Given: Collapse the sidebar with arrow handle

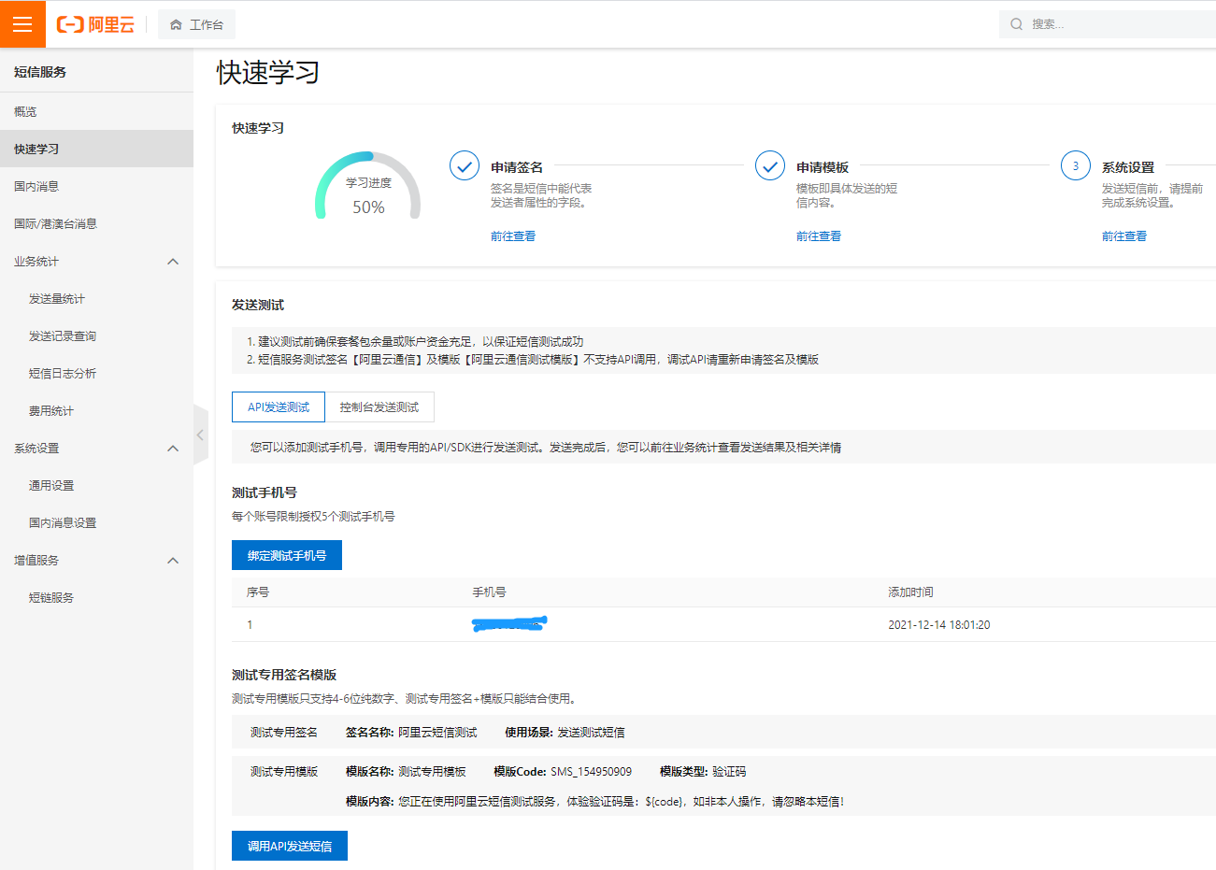Looking at the screenshot, I should [200, 435].
